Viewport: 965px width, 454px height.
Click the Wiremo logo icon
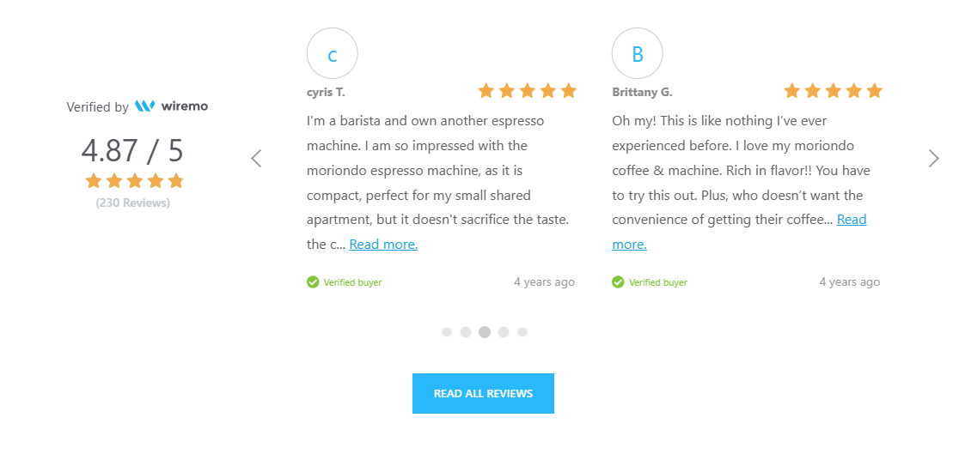[x=144, y=106]
